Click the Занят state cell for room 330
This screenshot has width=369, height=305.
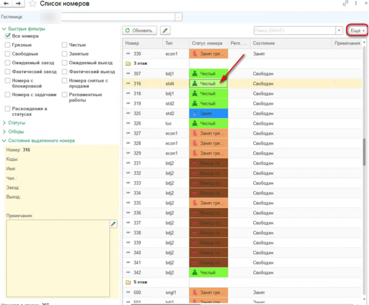291,54
